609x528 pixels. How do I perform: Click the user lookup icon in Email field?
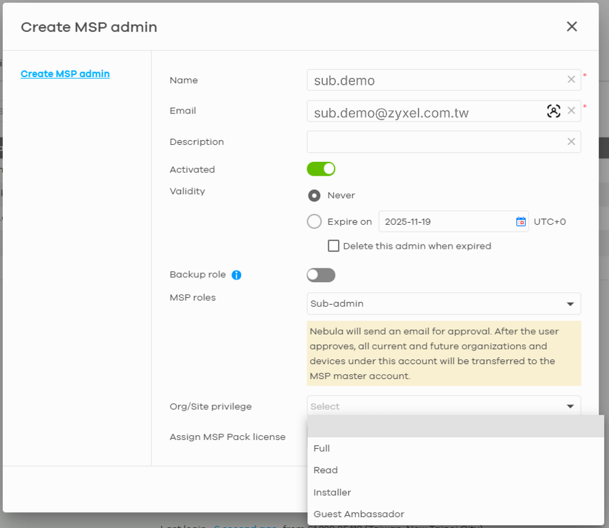point(554,111)
